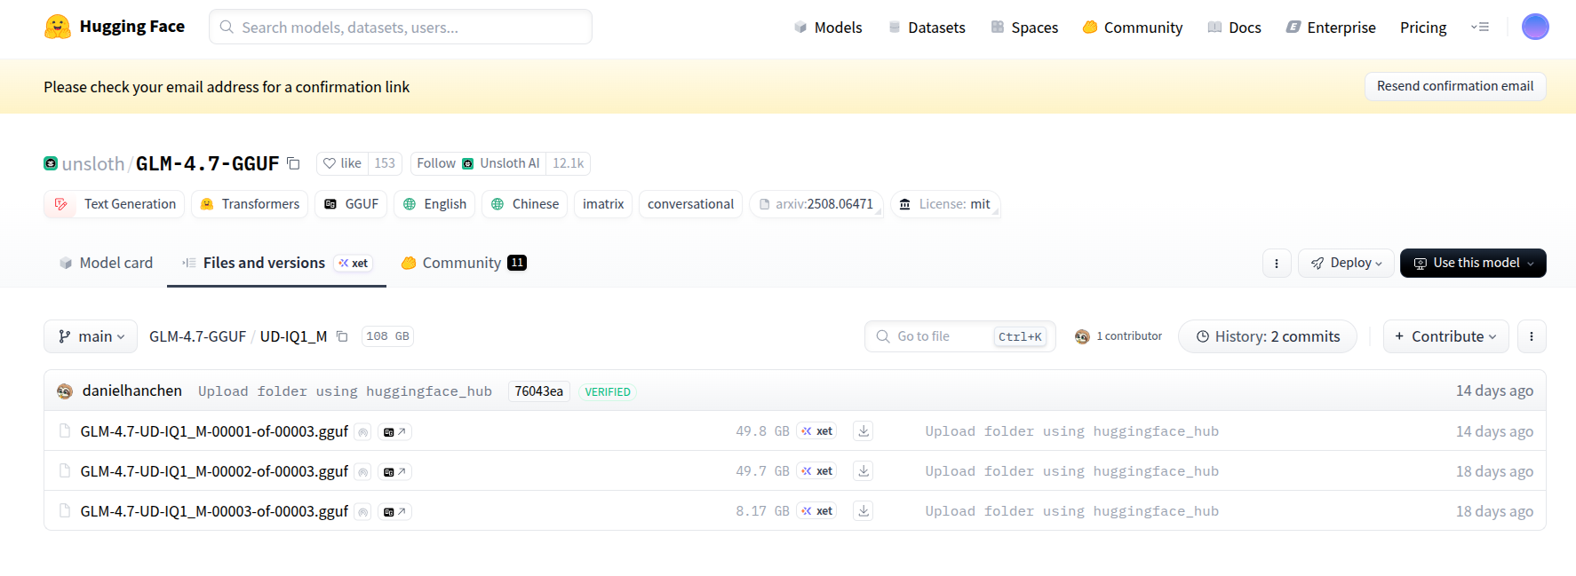Image resolution: width=1576 pixels, height=576 pixels.
Task: Open the Models nav item
Action: pos(828,28)
